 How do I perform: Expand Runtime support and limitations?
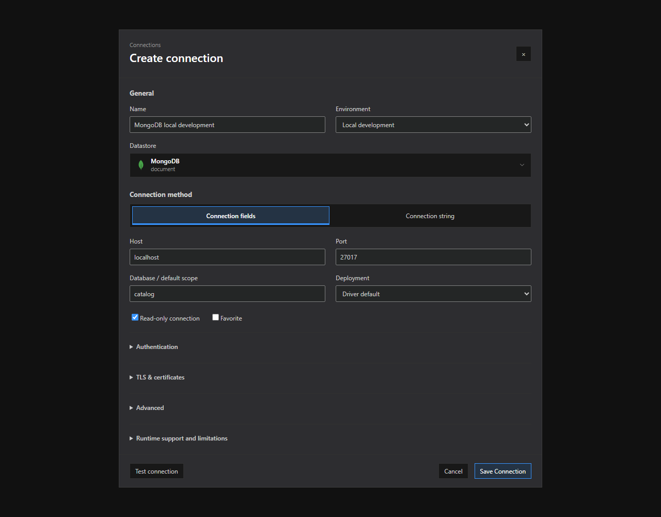179,438
